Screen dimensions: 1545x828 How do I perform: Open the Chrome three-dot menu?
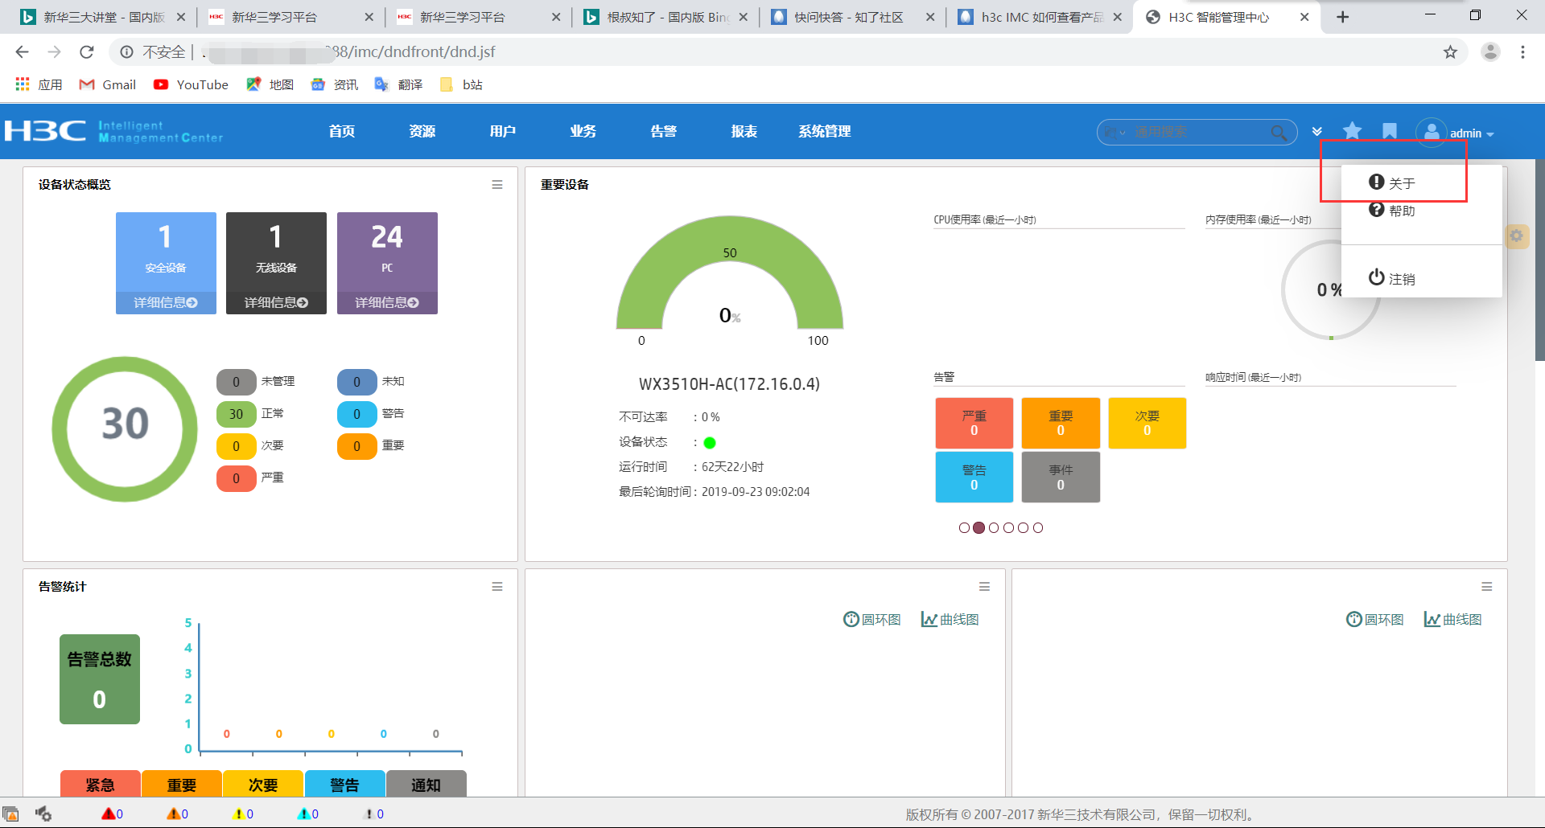pyautogui.click(x=1522, y=52)
